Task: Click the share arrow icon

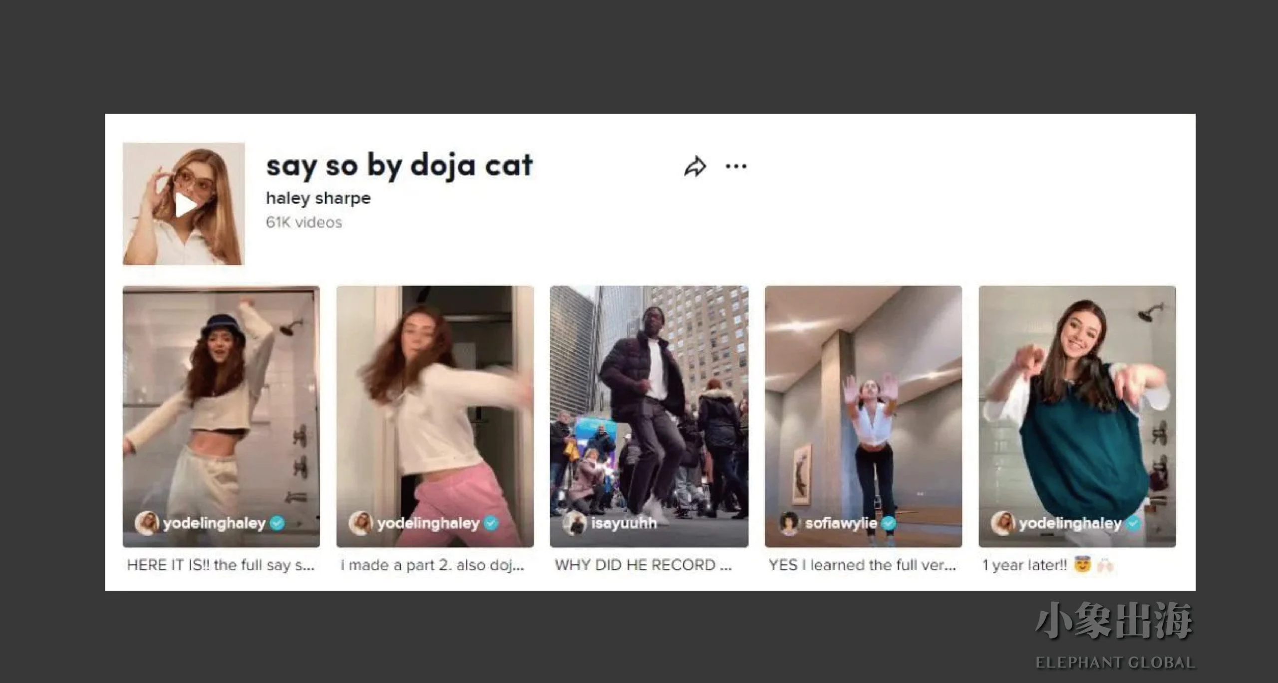Action: pyautogui.click(x=695, y=167)
